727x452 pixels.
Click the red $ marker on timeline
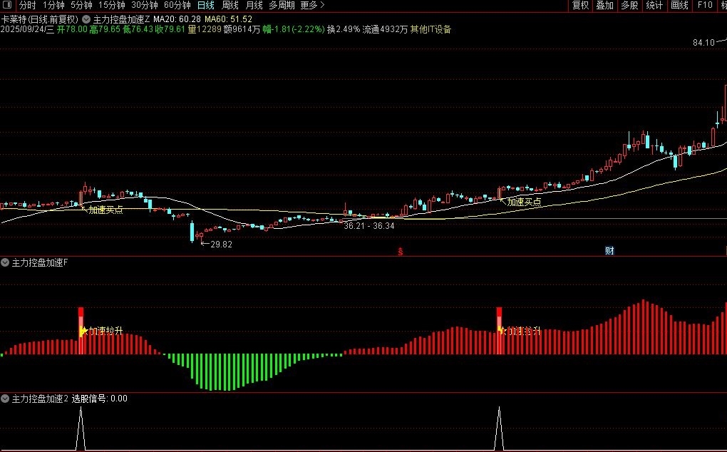click(x=401, y=252)
